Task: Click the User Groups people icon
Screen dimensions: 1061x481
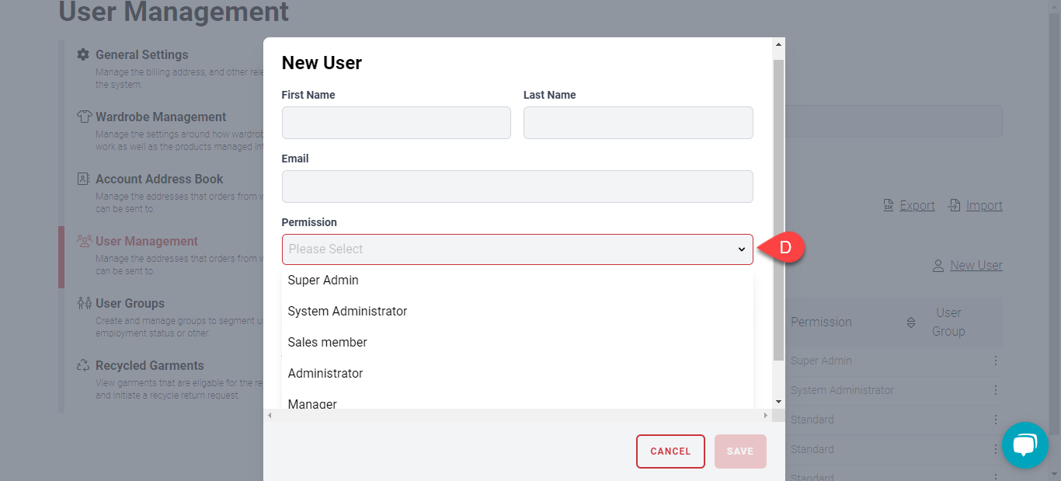Action: [x=84, y=304]
